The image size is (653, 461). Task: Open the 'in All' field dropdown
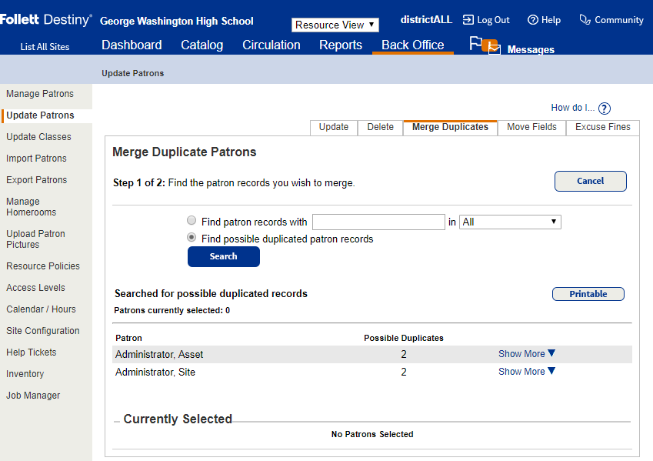pos(510,222)
